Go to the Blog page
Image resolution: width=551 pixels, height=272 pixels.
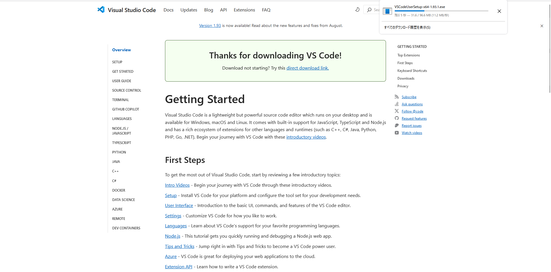click(209, 10)
